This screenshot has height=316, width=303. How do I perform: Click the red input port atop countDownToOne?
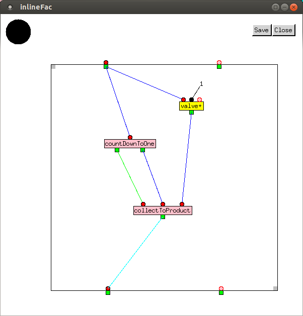click(130, 137)
